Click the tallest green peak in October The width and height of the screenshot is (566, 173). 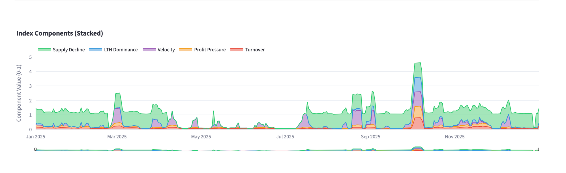[x=418, y=63]
